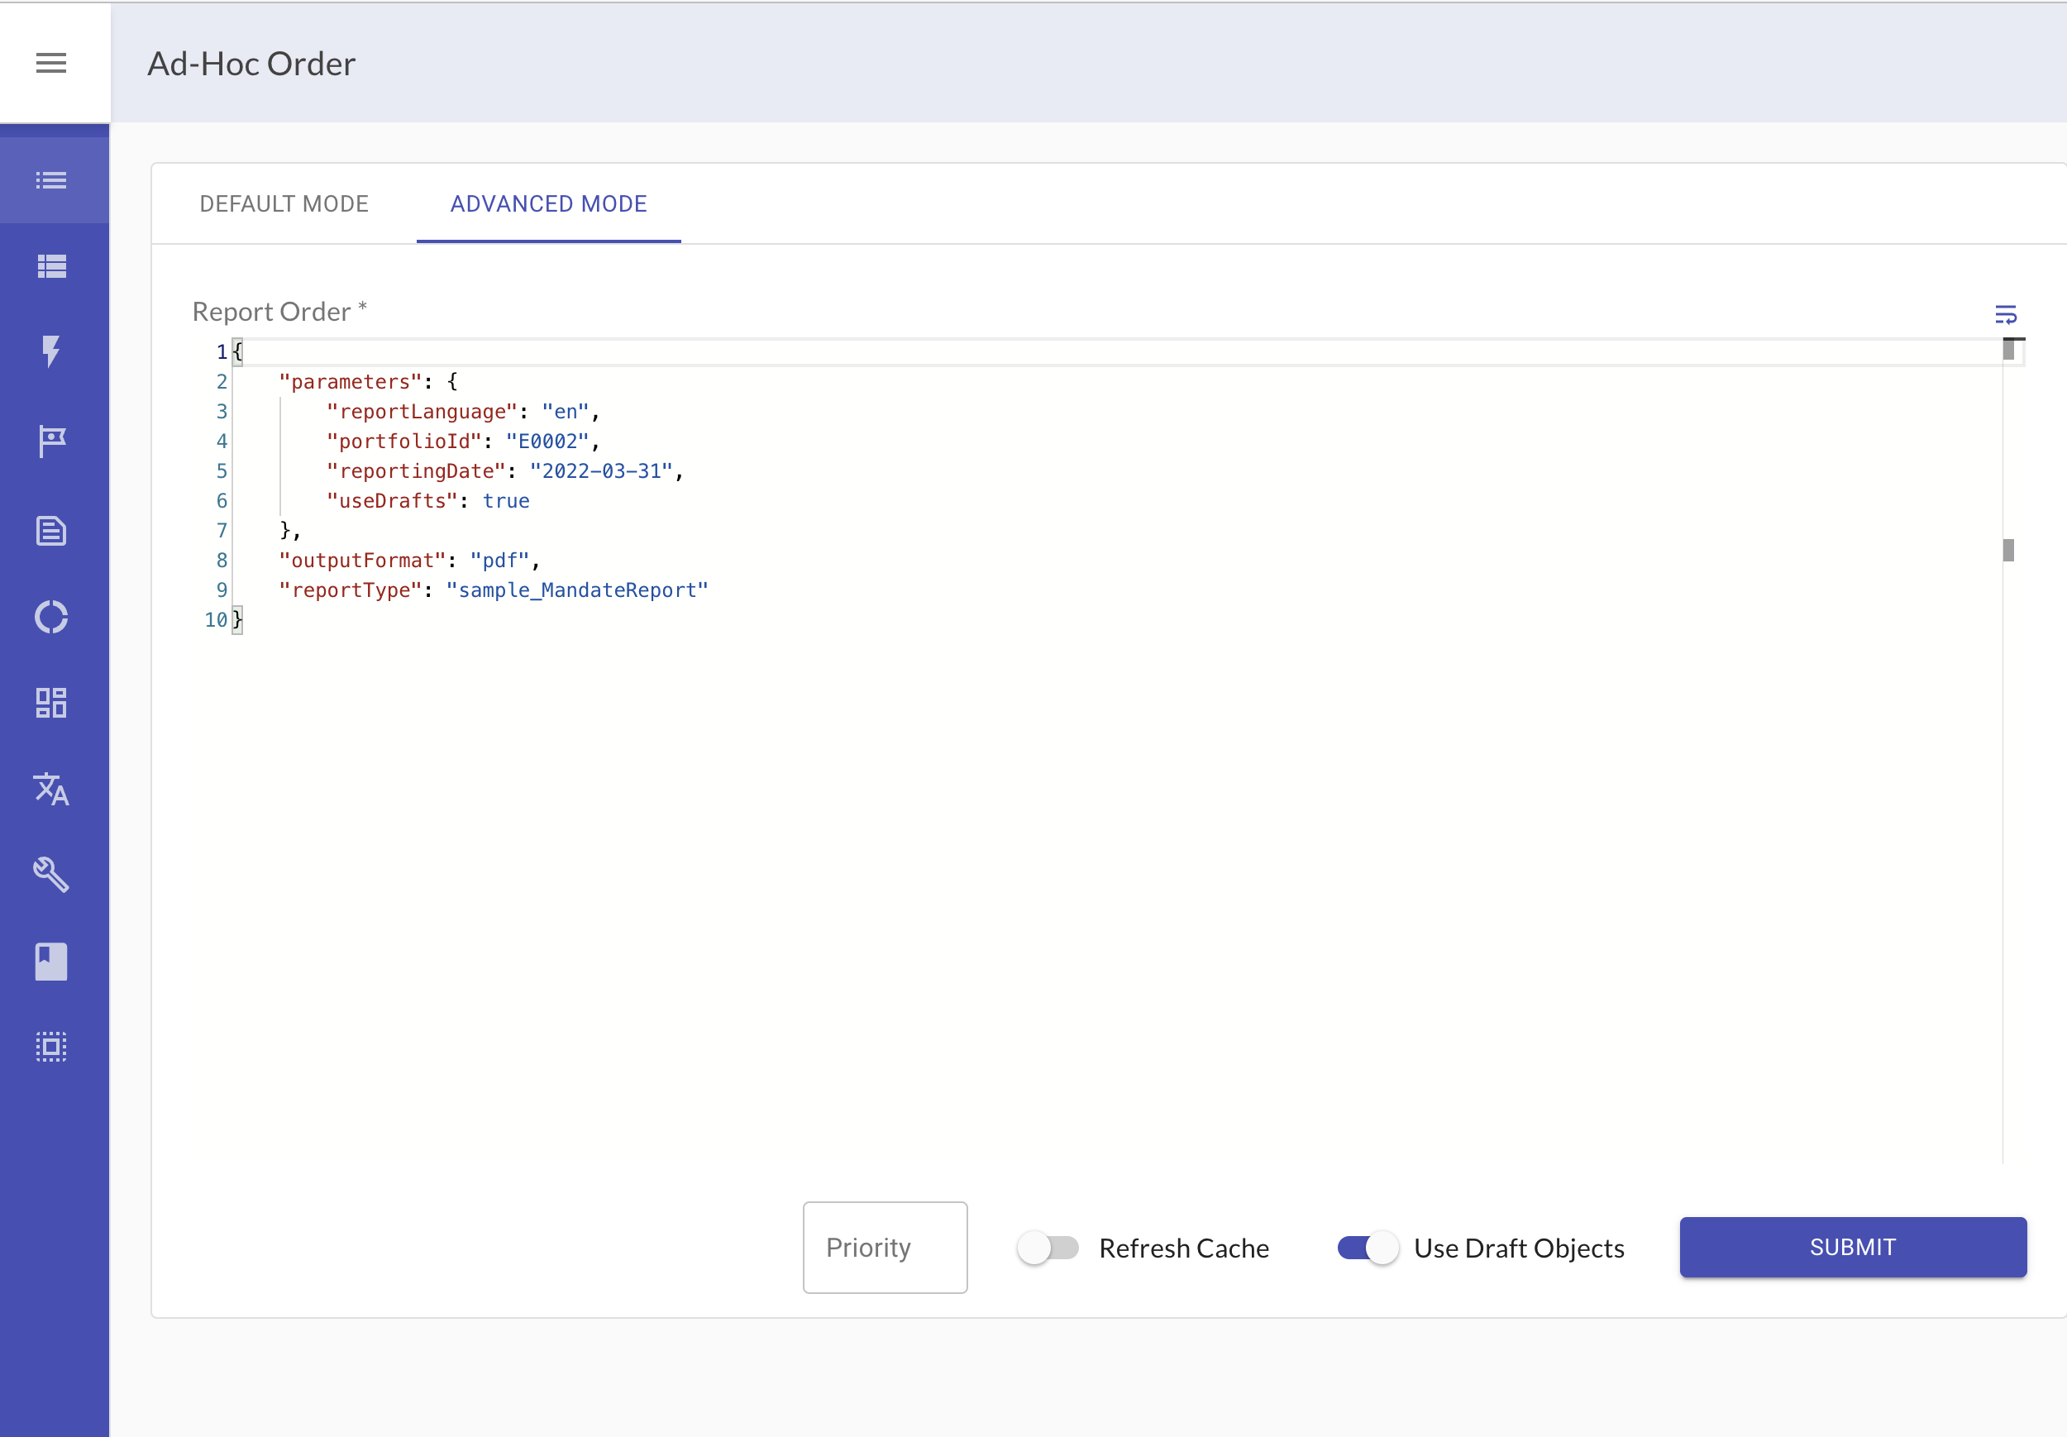Open the bookmark book sidebar icon
Viewport: 2067px width, 1437px height.
click(x=51, y=961)
